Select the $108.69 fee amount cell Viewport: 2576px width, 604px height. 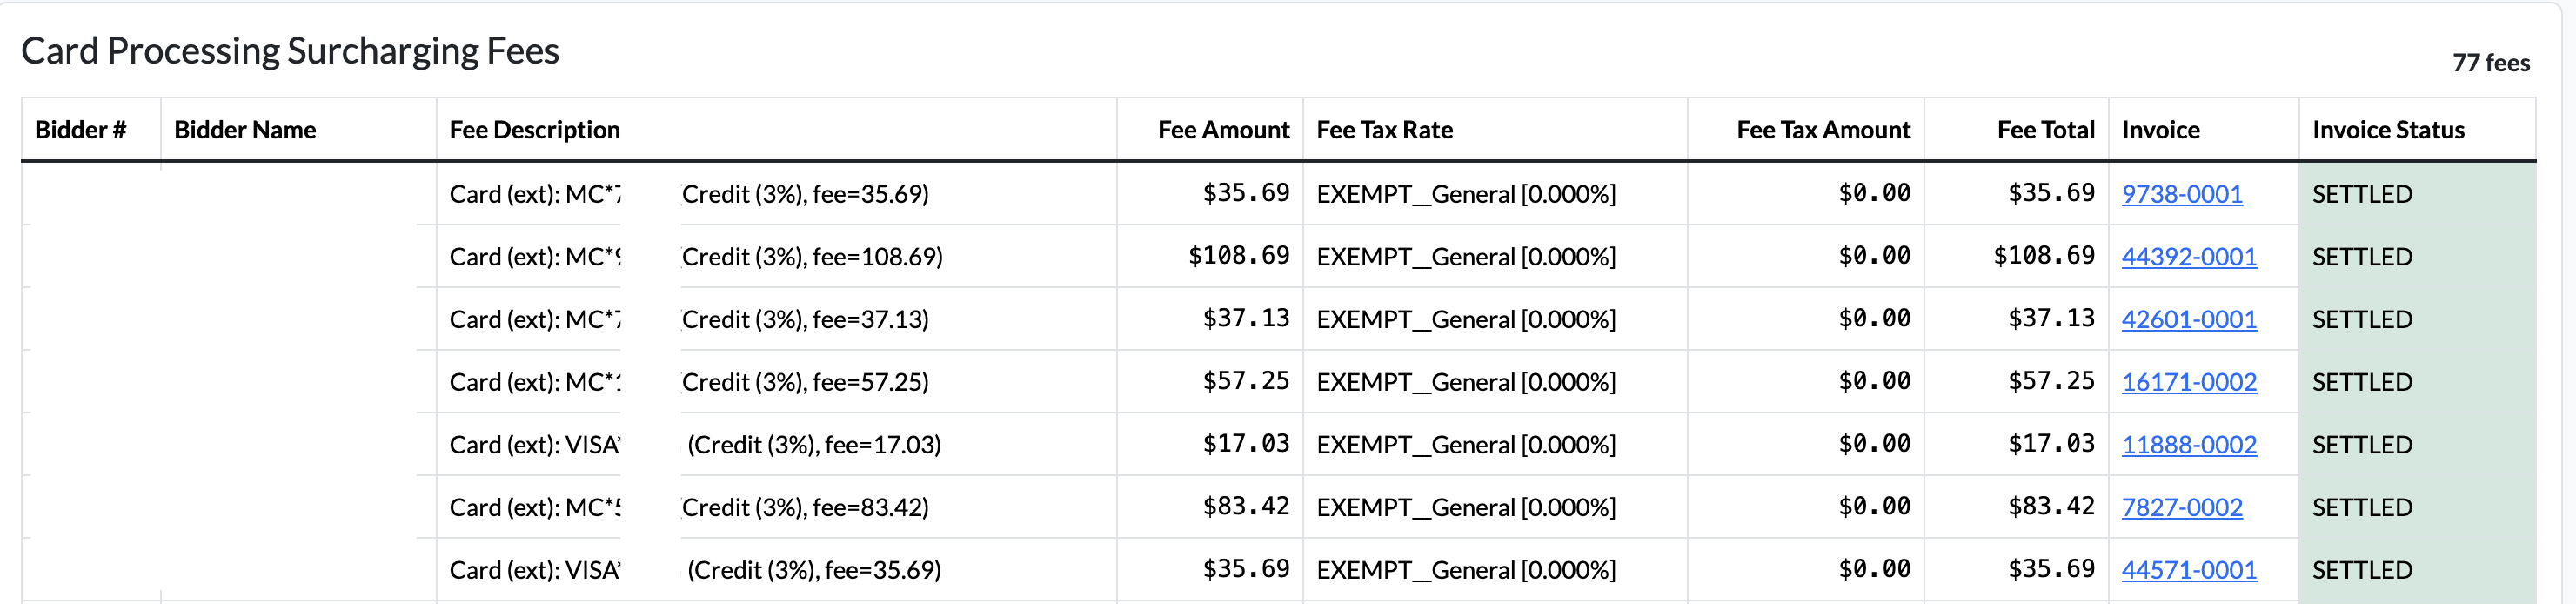1209,256
